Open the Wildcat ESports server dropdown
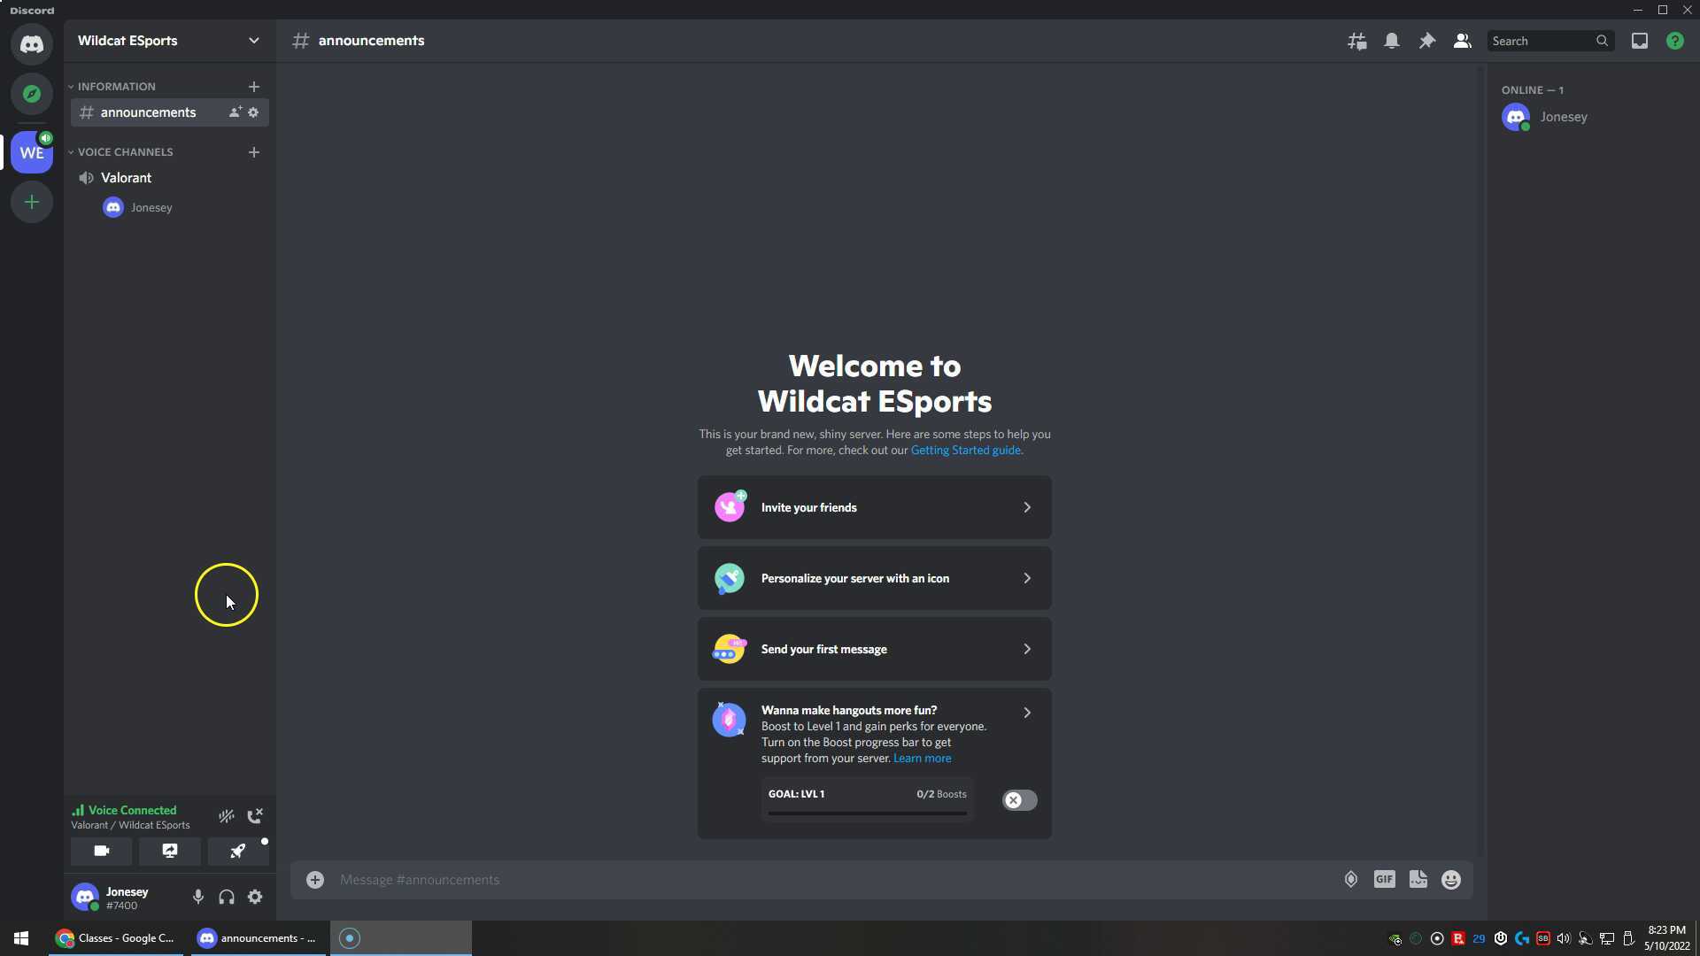The image size is (1700, 956). point(255,41)
